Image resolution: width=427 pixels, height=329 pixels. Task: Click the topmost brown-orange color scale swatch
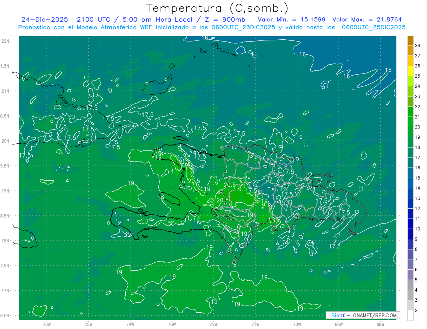pyautogui.click(x=410, y=40)
